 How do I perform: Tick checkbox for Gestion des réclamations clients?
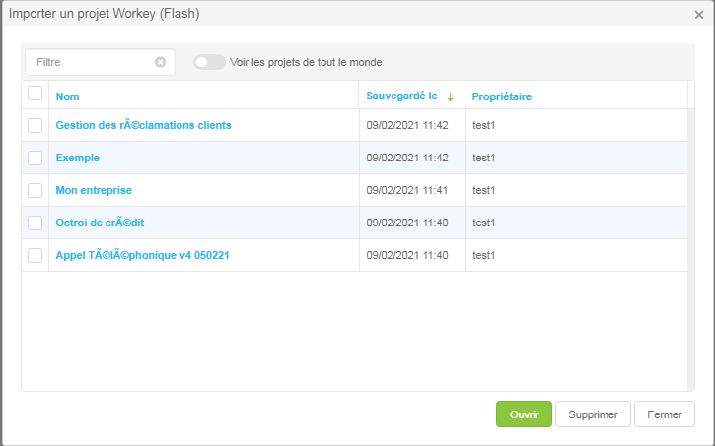(x=36, y=125)
